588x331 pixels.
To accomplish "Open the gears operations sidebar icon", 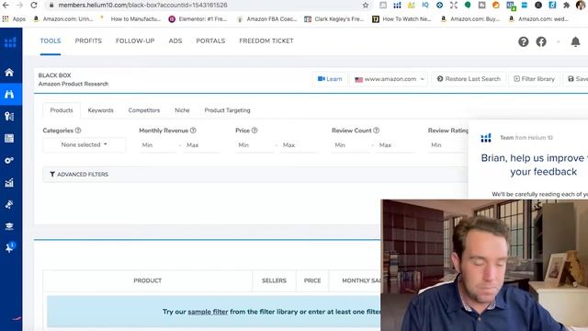I will coord(9,161).
